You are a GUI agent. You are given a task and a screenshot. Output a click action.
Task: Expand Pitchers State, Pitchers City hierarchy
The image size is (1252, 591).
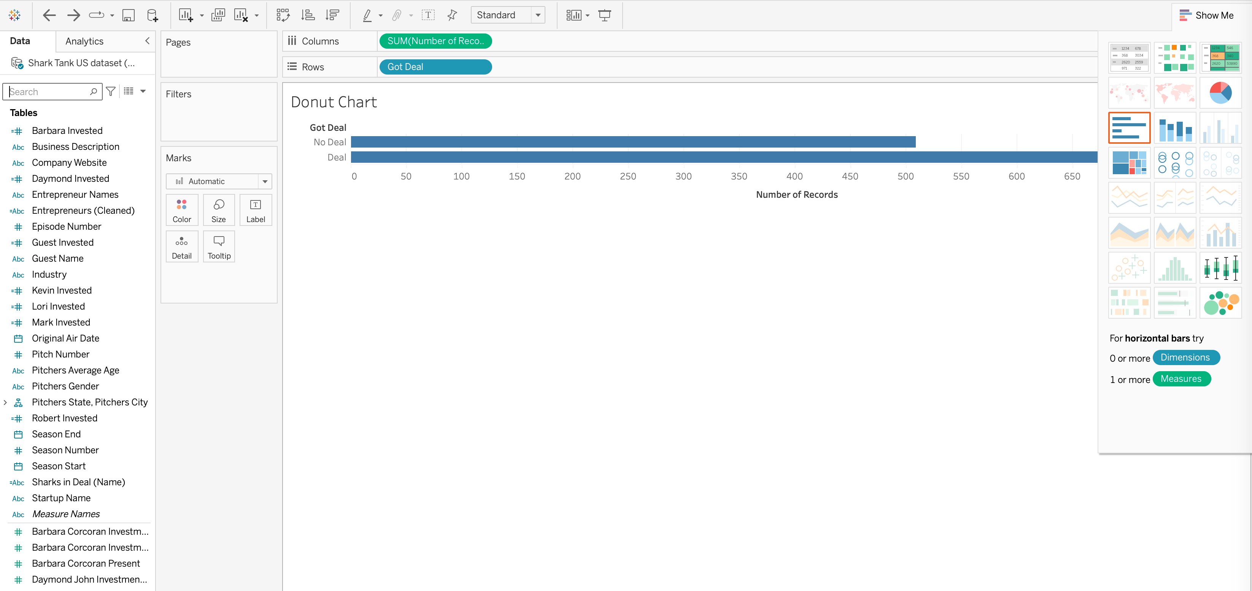[x=5, y=402]
